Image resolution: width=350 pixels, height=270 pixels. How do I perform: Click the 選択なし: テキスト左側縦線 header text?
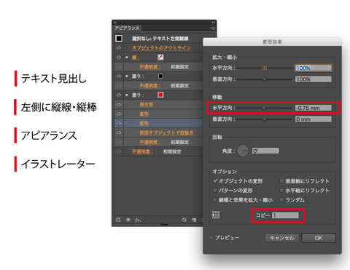[x=160, y=39]
